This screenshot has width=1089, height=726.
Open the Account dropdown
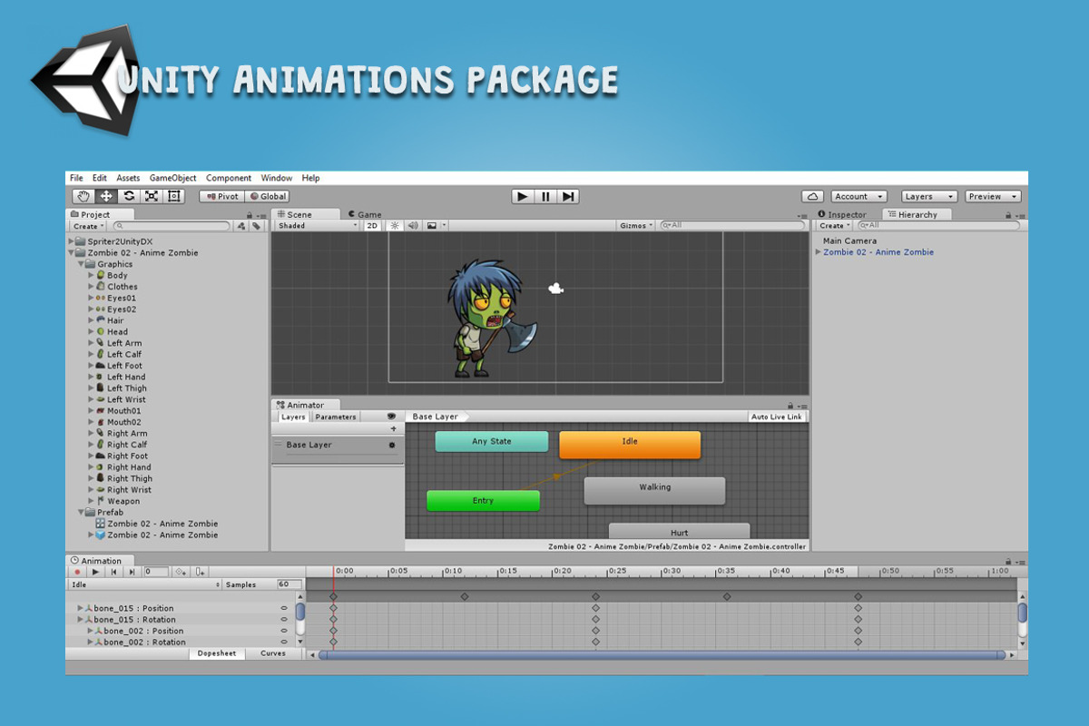click(858, 196)
